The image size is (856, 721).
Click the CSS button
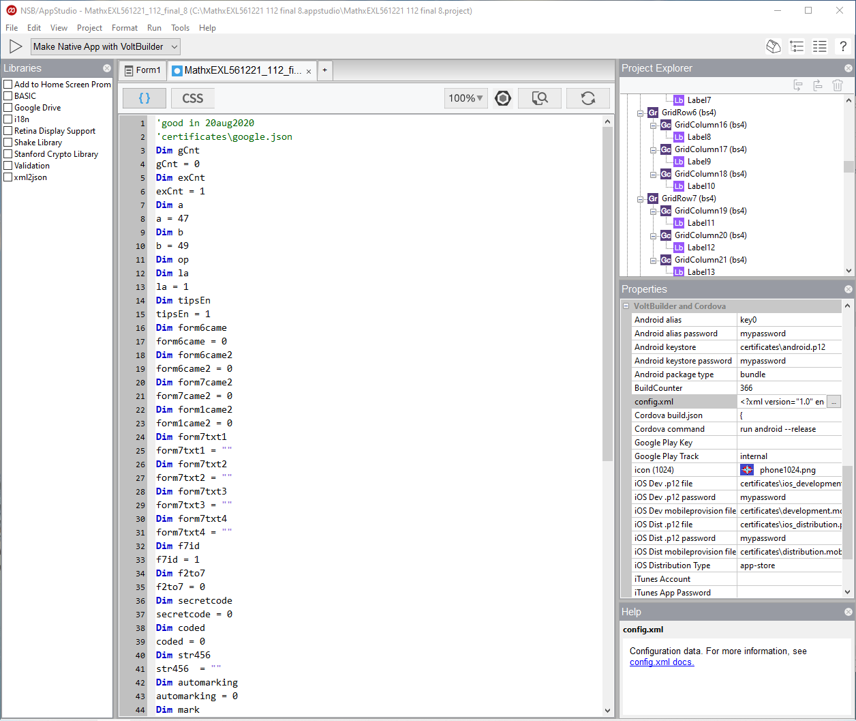point(192,98)
